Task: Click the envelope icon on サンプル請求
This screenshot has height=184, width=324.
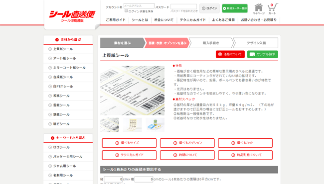Action: (x=252, y=54)
